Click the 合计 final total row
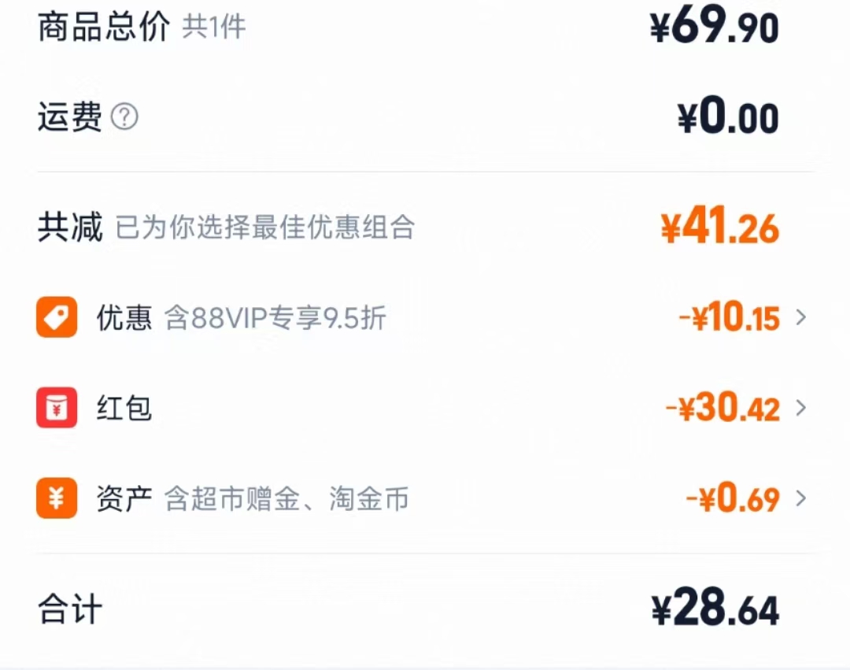 (x=69, y=609)
